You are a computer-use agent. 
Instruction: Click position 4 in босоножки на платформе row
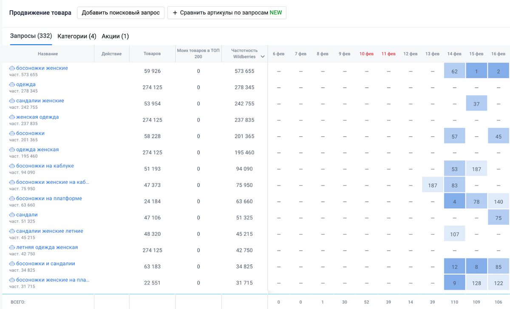tap(454, 201)
